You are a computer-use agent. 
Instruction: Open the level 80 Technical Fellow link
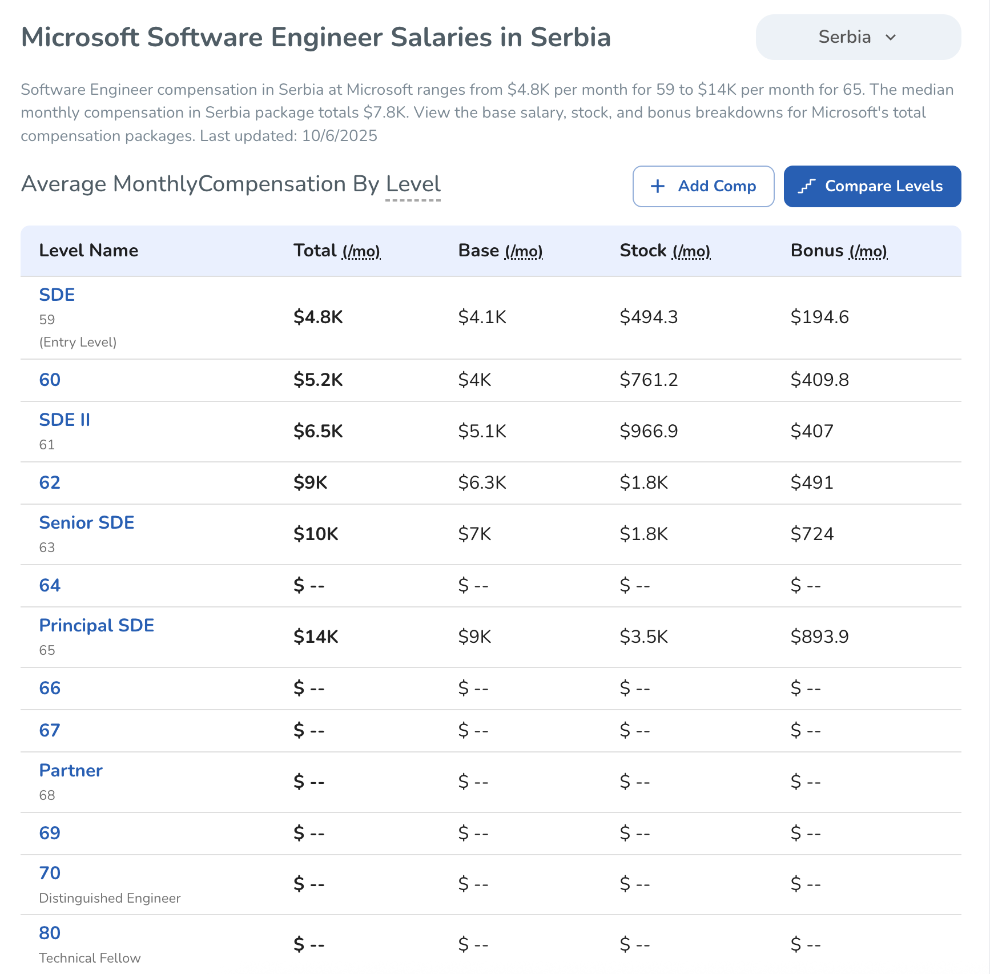click(x=50, y=933)
